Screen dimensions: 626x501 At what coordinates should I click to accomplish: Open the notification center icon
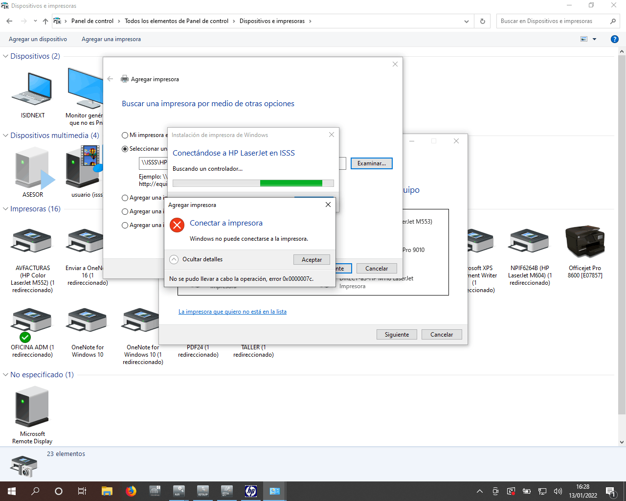610,491
